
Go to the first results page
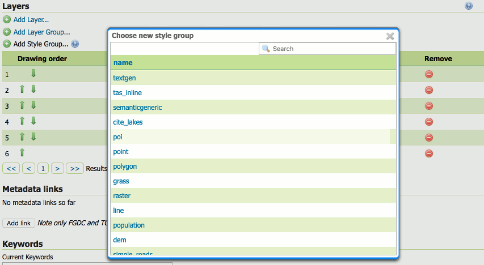(x=11, y=168)
